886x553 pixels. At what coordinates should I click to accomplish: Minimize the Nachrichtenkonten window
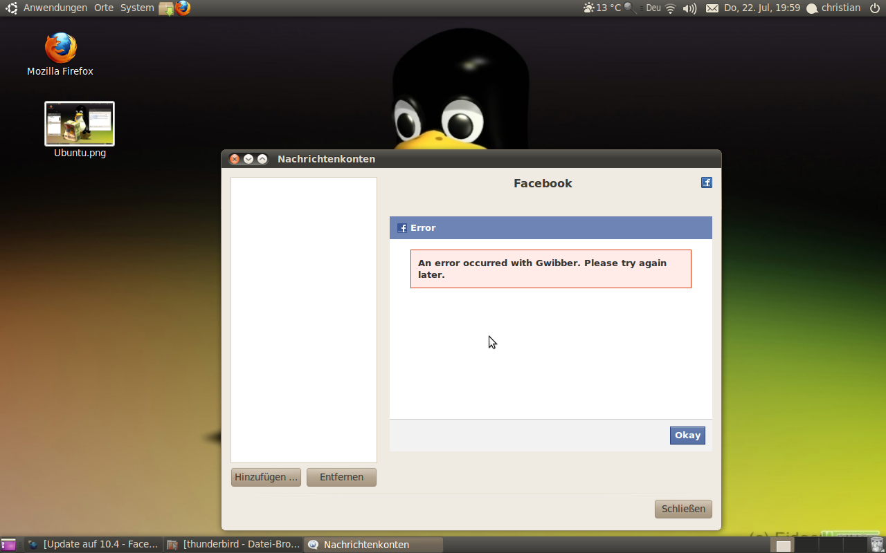click(x=248, y=159)
